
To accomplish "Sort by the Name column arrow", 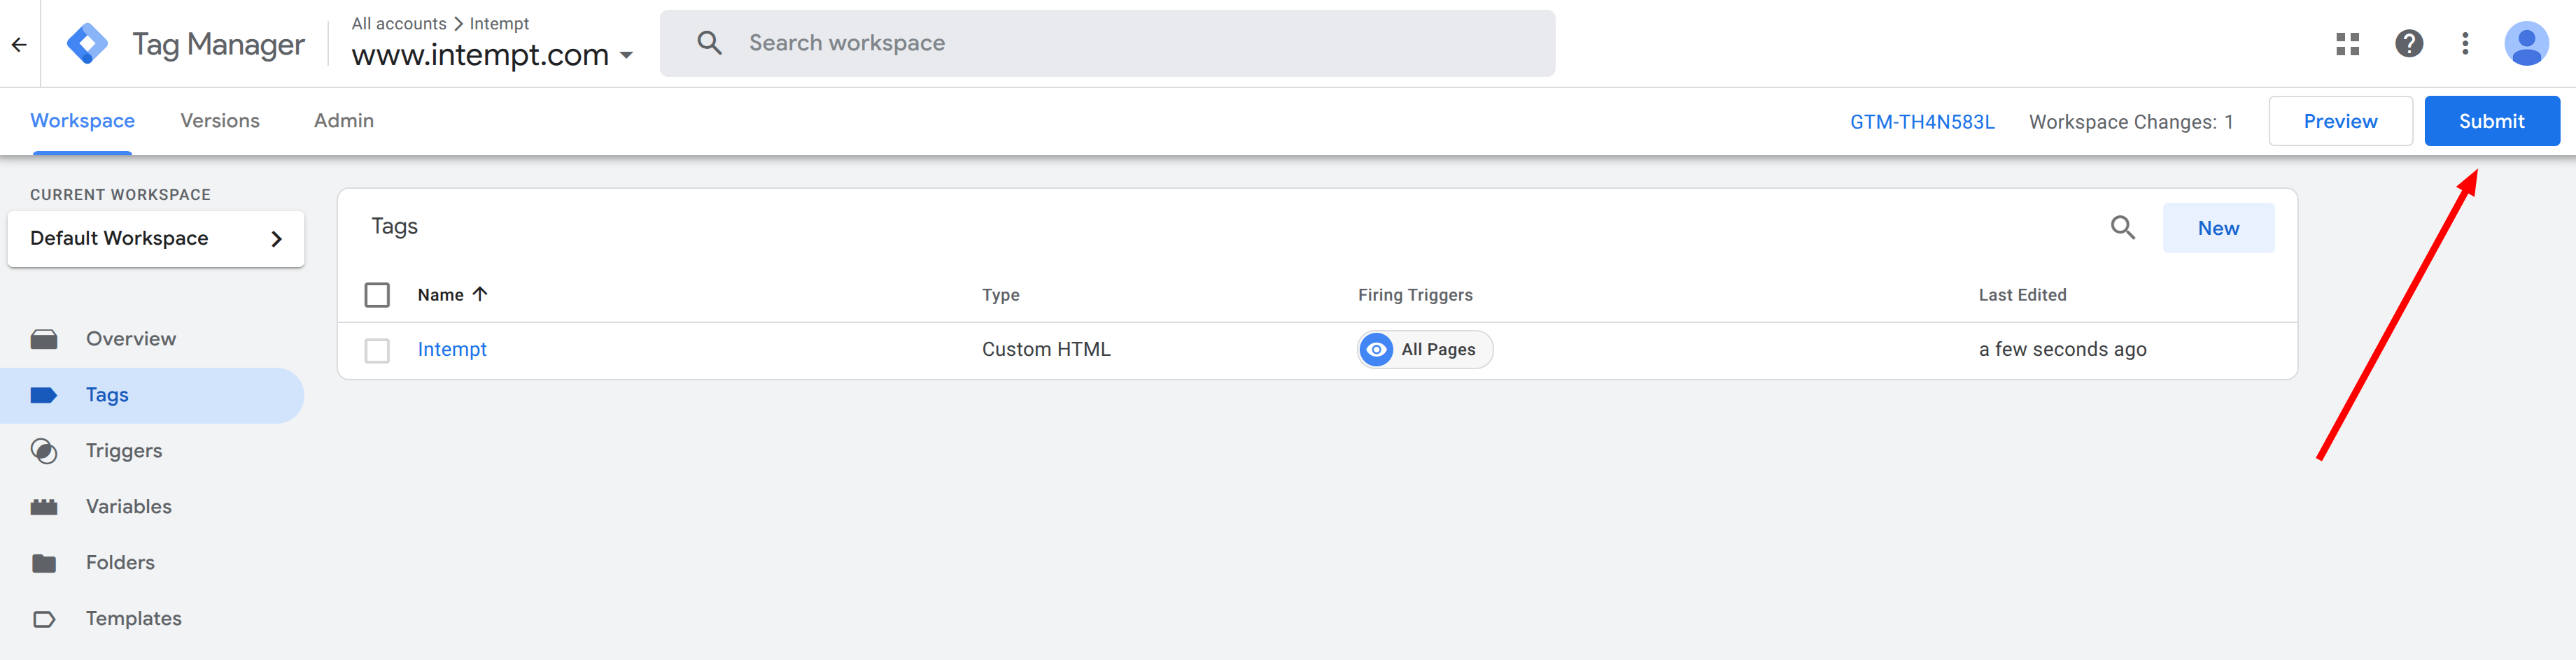I will pyautogui.click(x=480, y=294).
